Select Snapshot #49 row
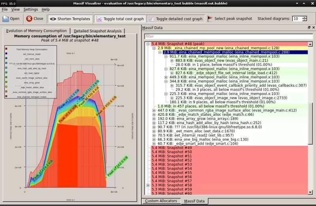 229,148
